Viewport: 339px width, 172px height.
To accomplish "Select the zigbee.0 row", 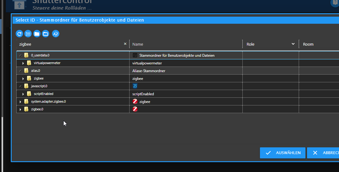I will tap(178, 109).
